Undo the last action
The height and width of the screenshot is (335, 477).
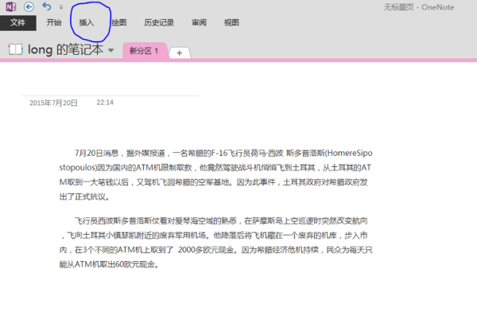[47, 6]
